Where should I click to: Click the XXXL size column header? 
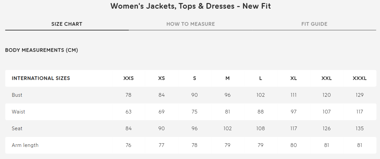360,78
